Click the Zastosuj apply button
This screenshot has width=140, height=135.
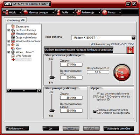(x=71, y=129)
